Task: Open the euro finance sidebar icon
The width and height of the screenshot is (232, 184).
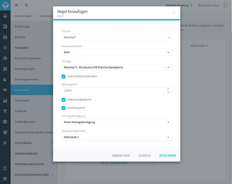Action: (5, 58)
